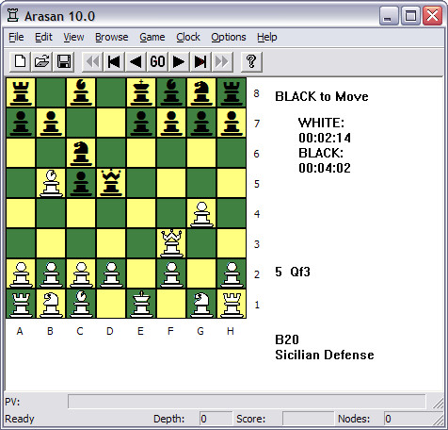Open the View menu
Viewport: 448px width, 430px height.
(73, 37)
